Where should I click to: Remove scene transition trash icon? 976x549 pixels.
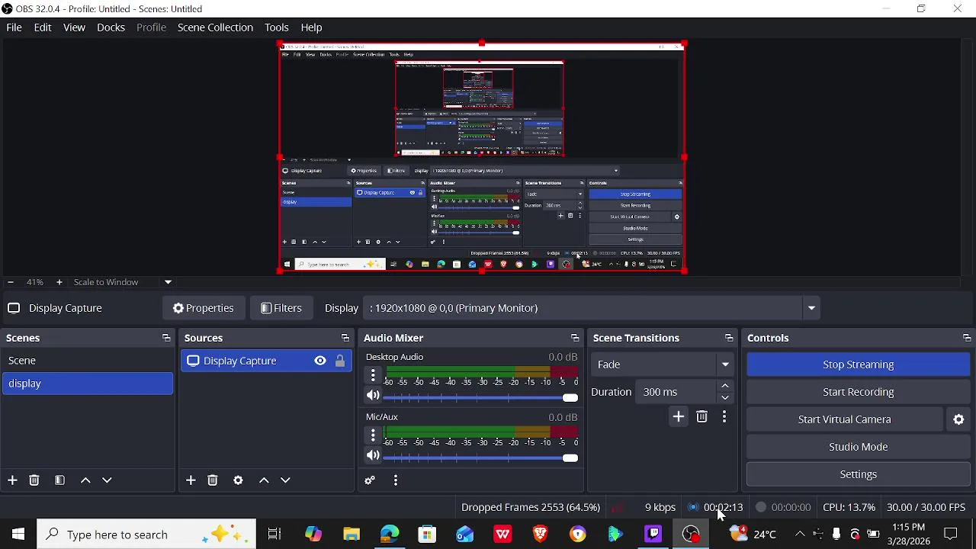click(701, 417)
